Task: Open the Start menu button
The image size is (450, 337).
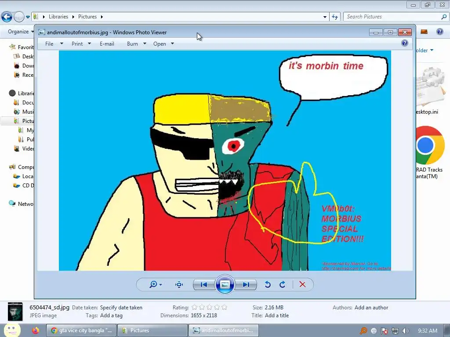Action: tap(12, 330)
